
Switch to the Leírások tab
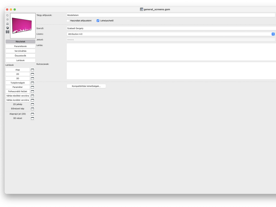tap(20, 60)
